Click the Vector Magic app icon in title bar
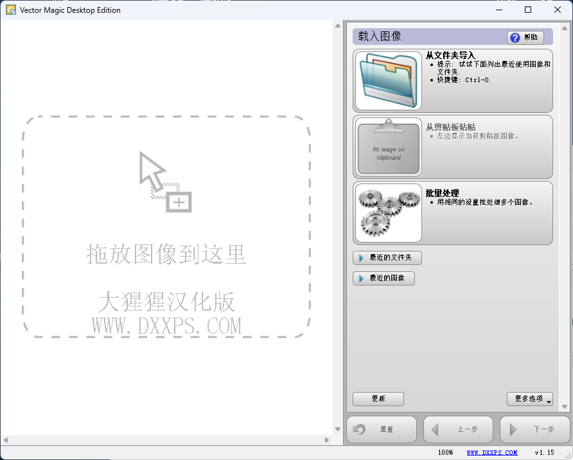The height and width of the screenshot is (460, 573). coord(11,10)
